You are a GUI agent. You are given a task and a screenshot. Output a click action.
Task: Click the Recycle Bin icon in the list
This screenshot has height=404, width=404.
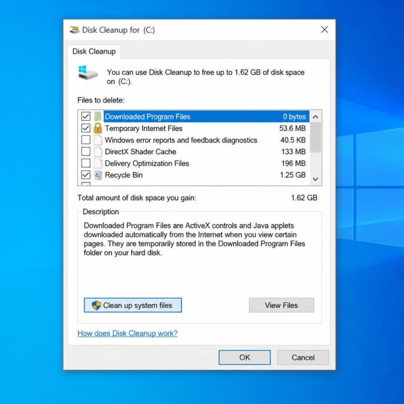98,175
